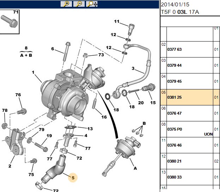
Task: Select callout number 75 on the diagram
Action: point(31,175)
